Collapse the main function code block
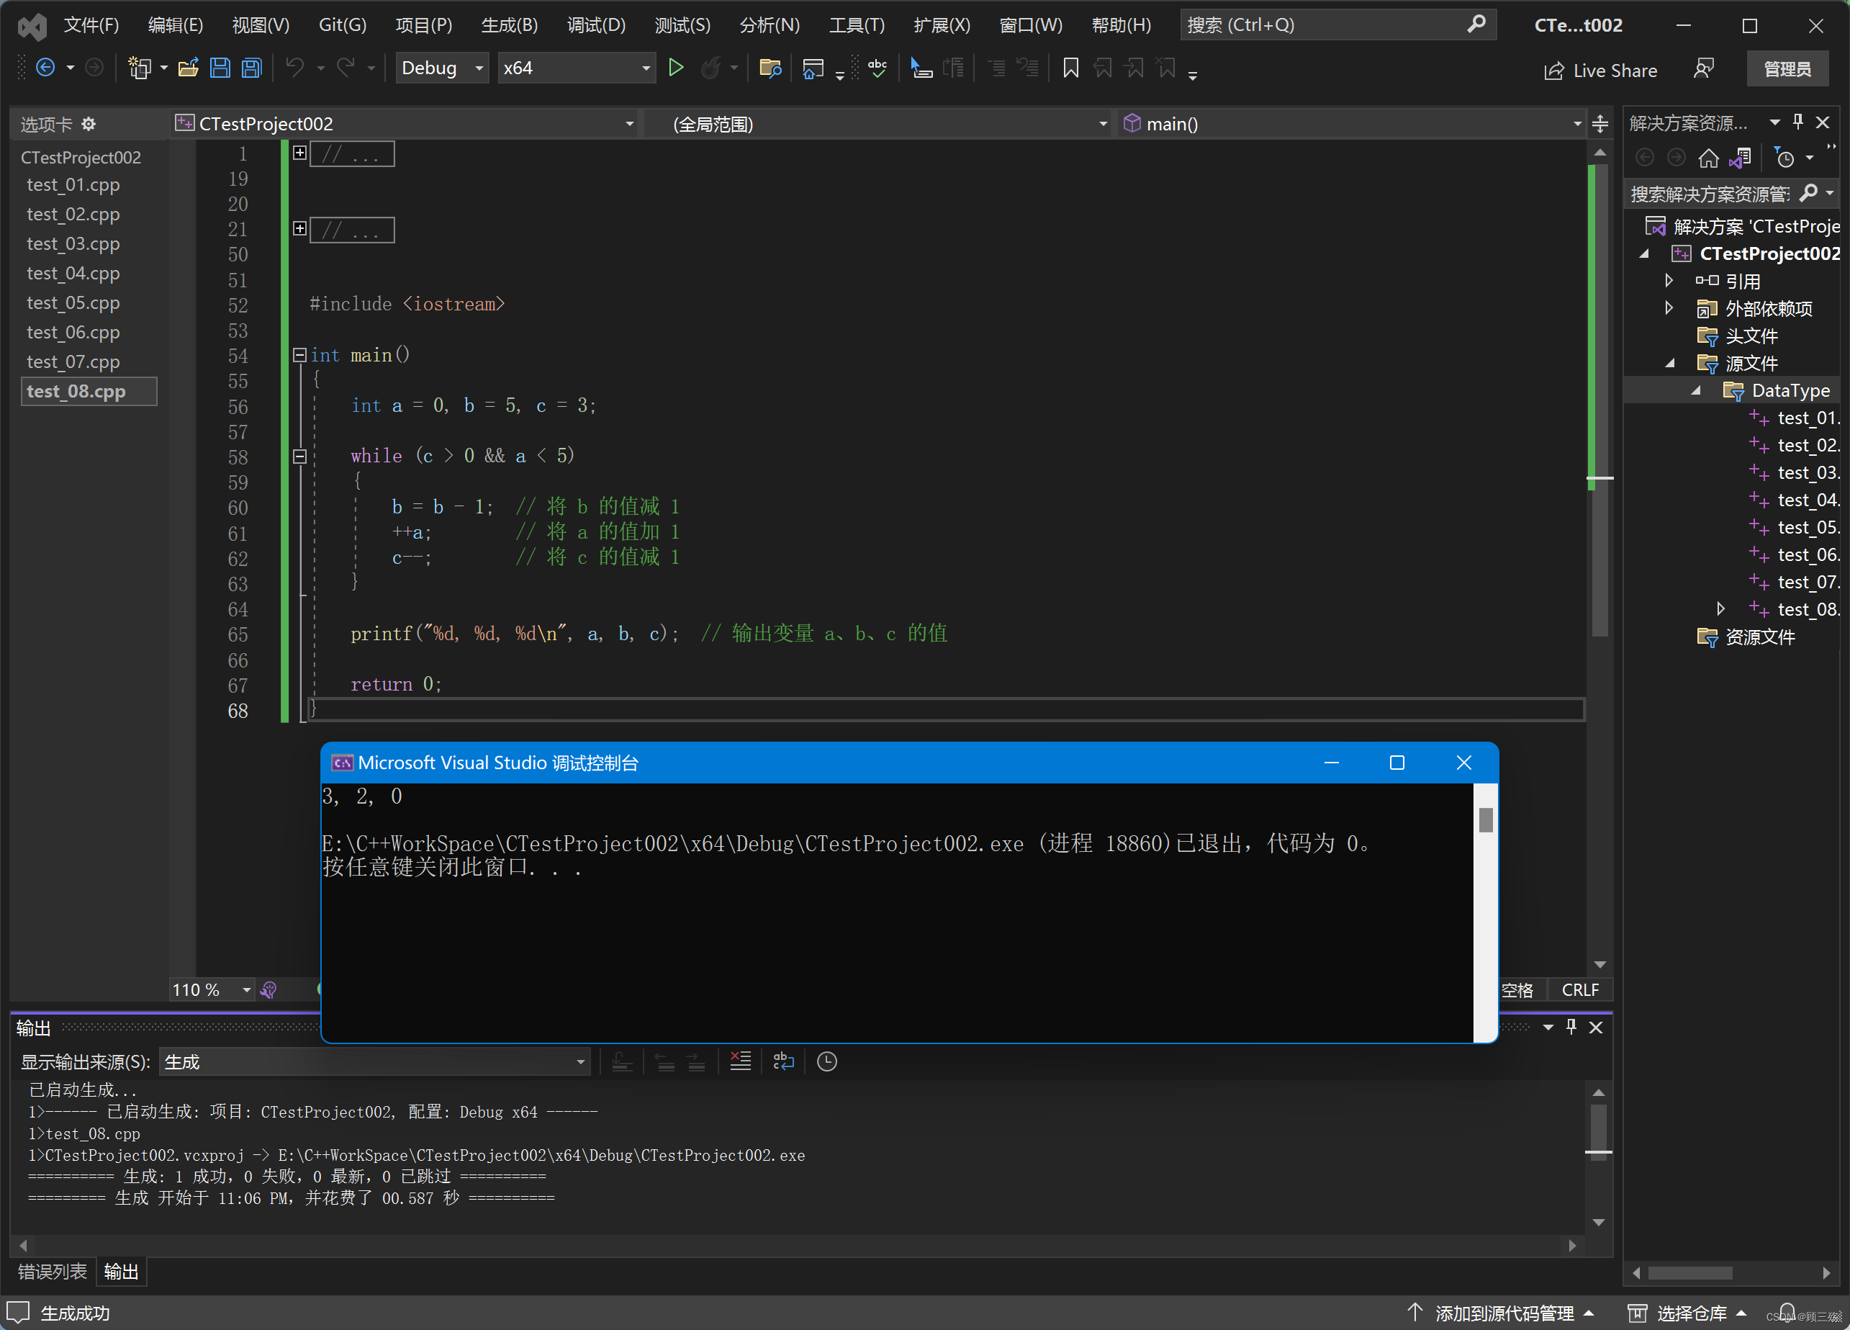The image size is (1850, 1330). (x=299, y=355)
